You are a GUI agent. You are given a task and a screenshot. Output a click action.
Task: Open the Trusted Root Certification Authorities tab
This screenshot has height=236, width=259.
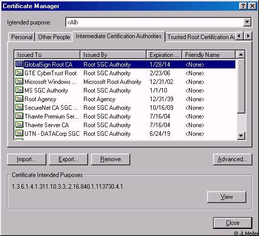pos(201,37)
